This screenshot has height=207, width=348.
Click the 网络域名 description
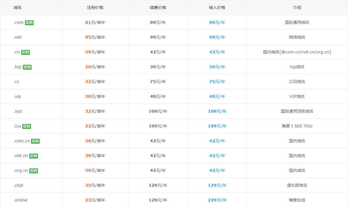pyautogui.click(x=297, y=37)
